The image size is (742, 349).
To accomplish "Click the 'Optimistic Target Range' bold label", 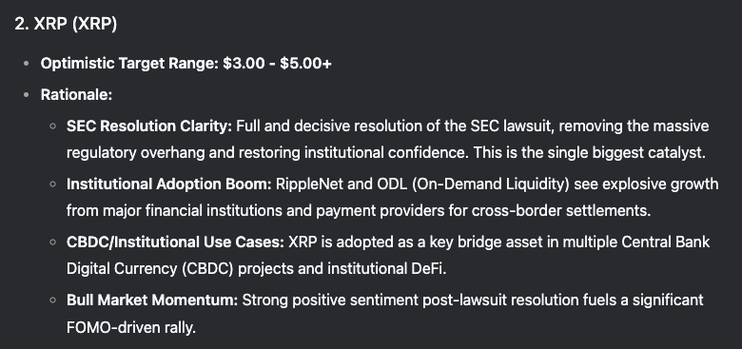I will coord(128,64).
